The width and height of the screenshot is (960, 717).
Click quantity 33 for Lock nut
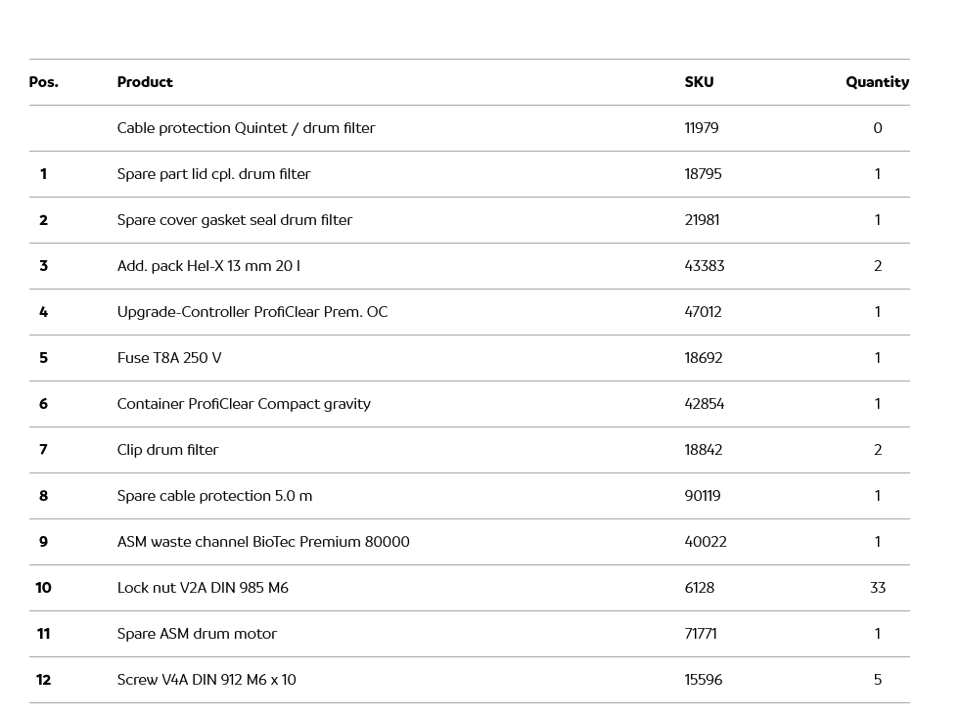pyautogui.click(x=877, y=588)
